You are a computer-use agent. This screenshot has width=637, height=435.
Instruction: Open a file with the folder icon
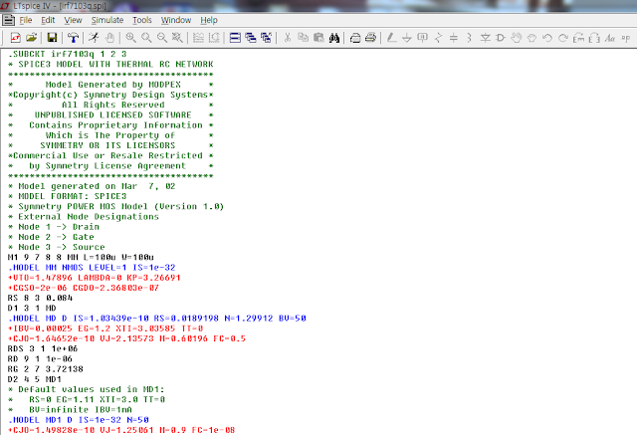(31, 38)
